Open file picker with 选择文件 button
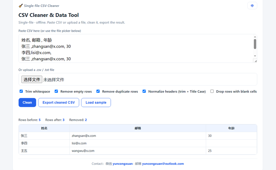Viewport: 276px width, 170px height. pyautogui.click(x=32, y=80)
